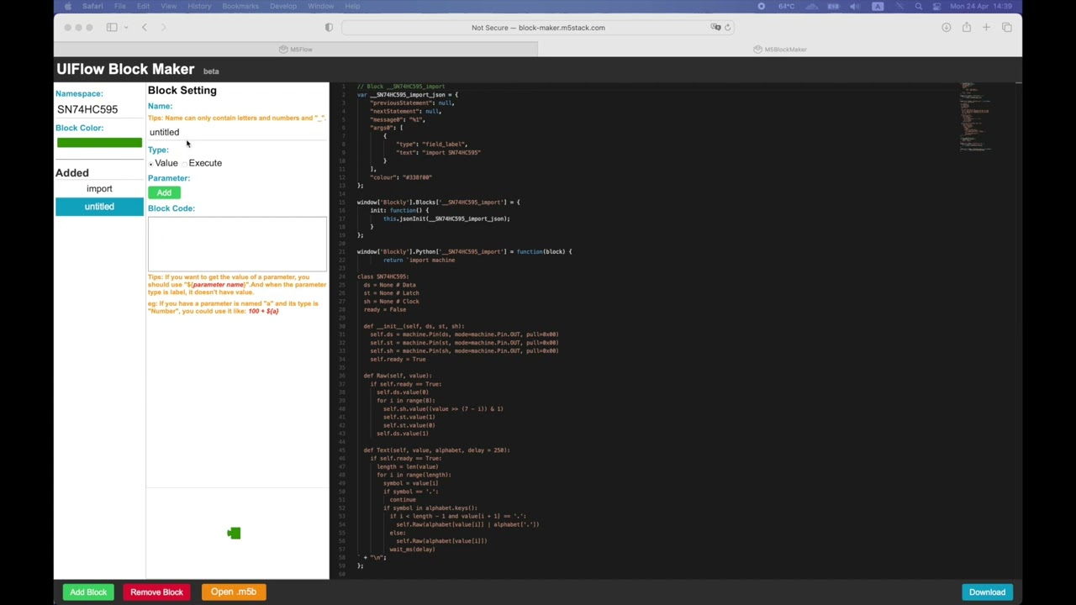Show tab overview icon
This screenshot has height=605, width=1076.
point(1007,27)
